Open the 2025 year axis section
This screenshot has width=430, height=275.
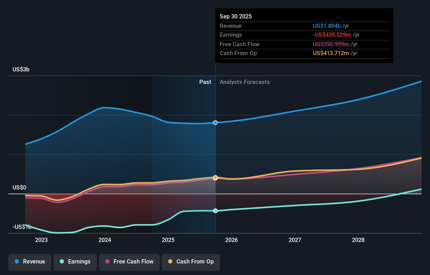(168, 240)
